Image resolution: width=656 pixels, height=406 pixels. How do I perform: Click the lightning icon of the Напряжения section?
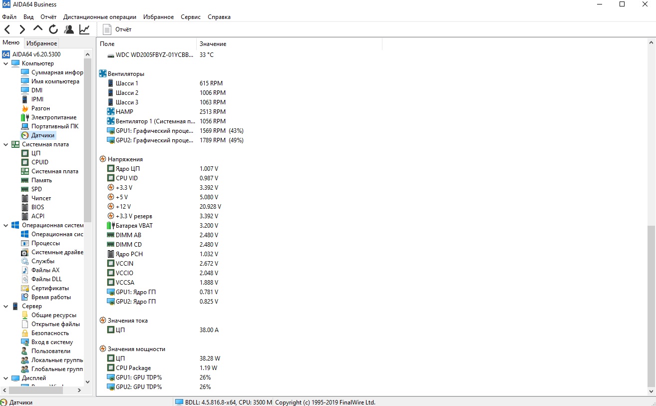click(103, 159)
